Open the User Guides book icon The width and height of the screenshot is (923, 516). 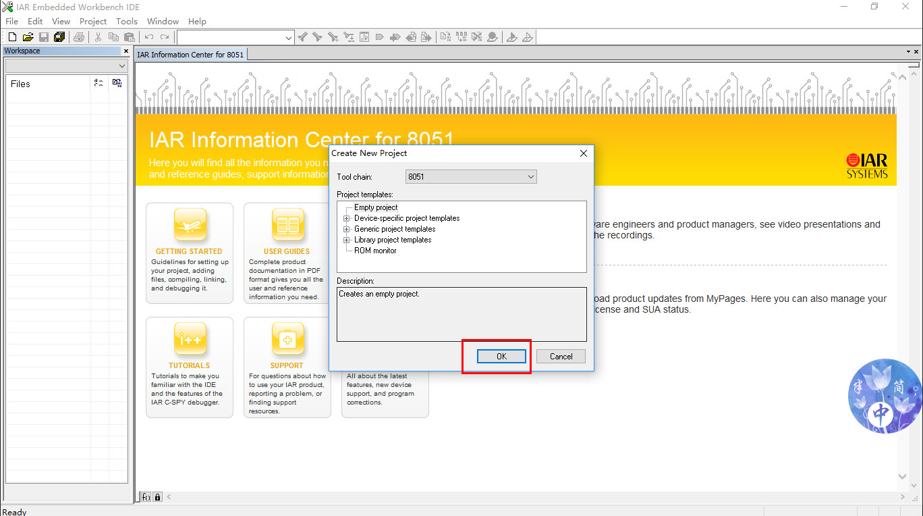coord(287,225)
